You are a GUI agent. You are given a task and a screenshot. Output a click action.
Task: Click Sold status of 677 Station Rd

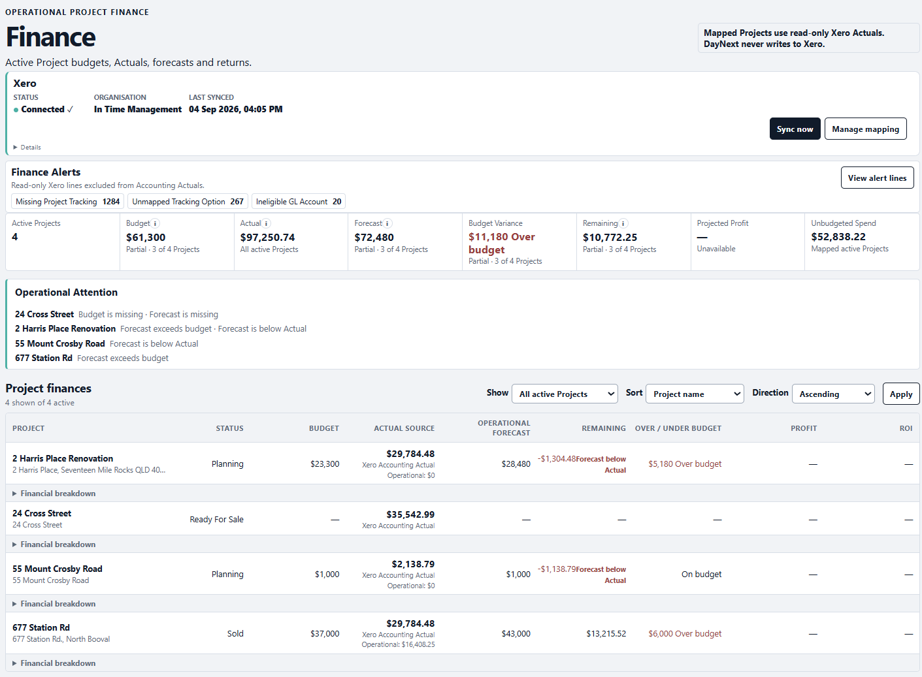click(x=235, y=633)
